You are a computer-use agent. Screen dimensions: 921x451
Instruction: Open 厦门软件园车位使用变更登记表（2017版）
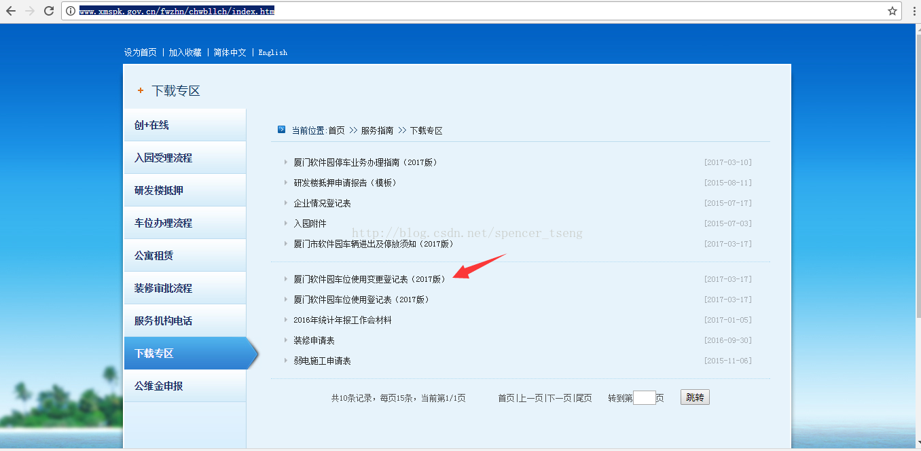(x=369, y=279)
